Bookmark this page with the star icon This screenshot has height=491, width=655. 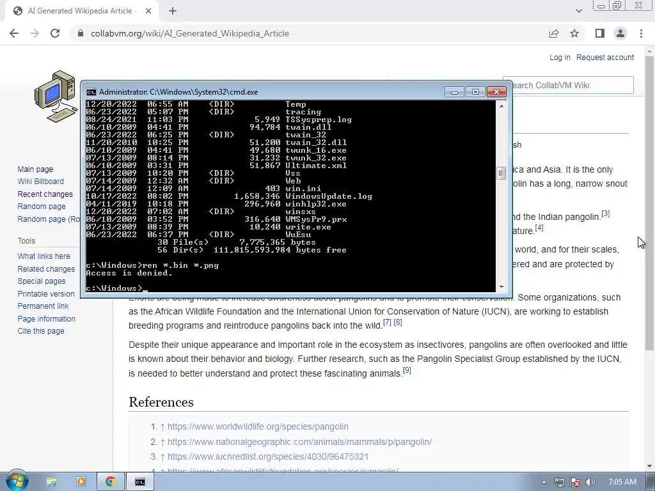pyautogui.click(x=574, y=33)
